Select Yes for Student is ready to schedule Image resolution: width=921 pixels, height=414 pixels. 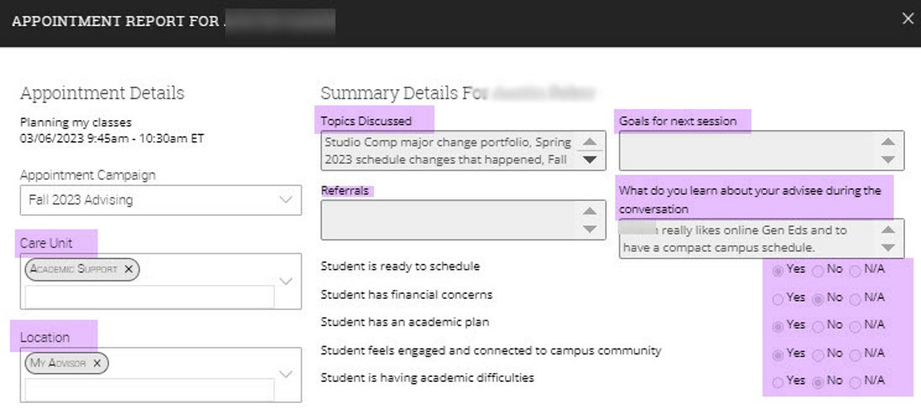pos(777,270)
